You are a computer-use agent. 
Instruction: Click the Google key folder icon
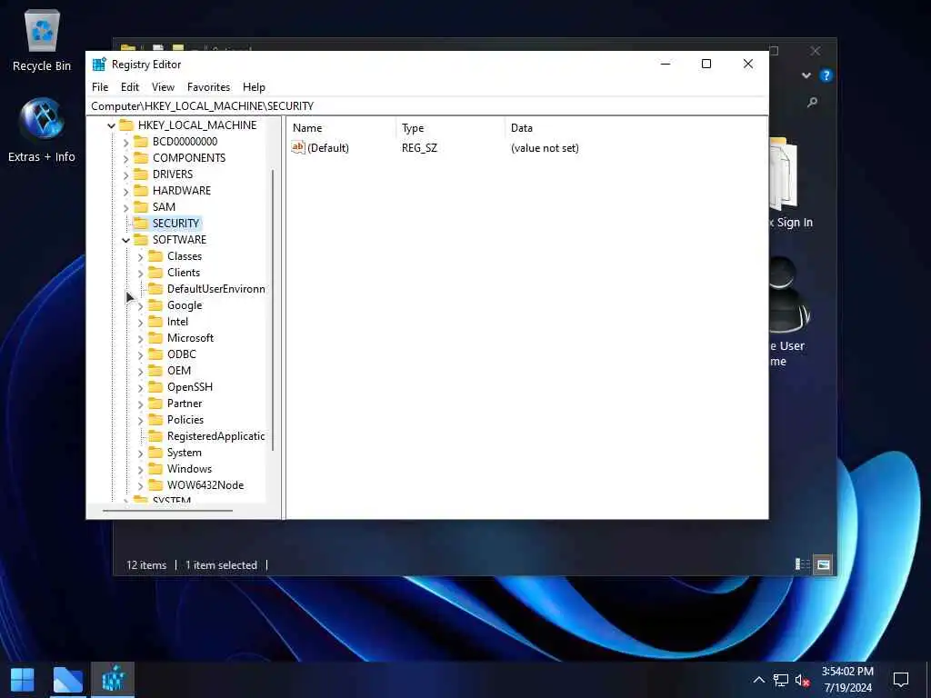click(x=155, y=305)
